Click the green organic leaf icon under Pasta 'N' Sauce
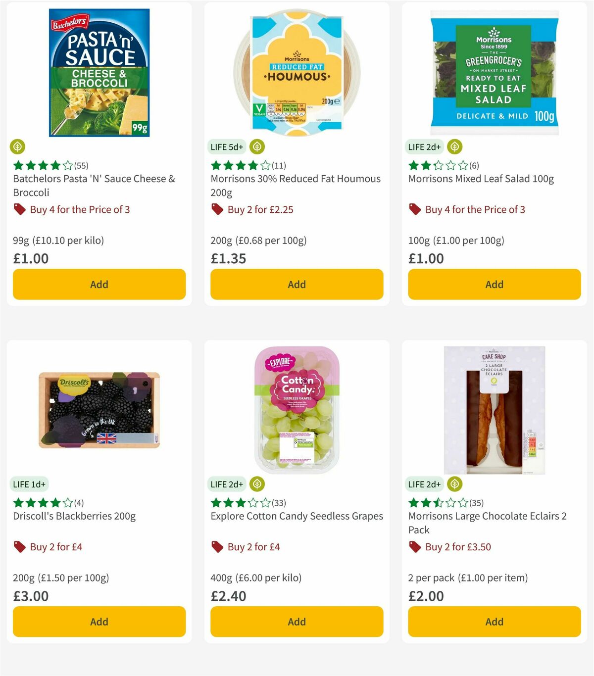 click(17, 147)
